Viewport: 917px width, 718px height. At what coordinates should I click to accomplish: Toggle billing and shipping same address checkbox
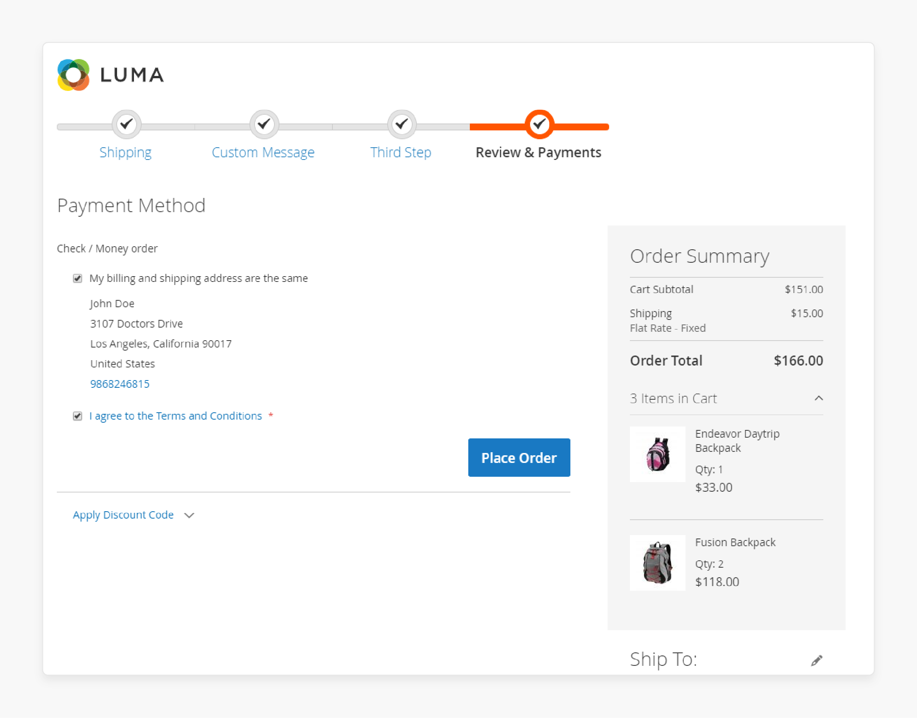click(x=78, y=278)
